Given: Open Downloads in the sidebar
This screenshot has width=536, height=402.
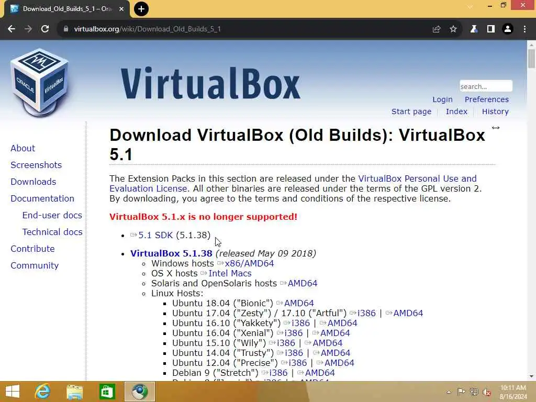Looking at the screenshot, I should (x=33, y=182).
